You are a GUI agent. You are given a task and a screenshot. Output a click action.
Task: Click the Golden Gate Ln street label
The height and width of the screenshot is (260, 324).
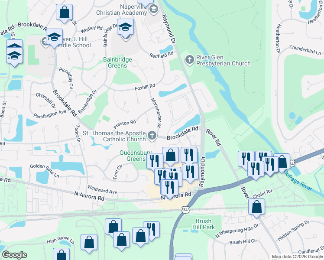(45, 171)
